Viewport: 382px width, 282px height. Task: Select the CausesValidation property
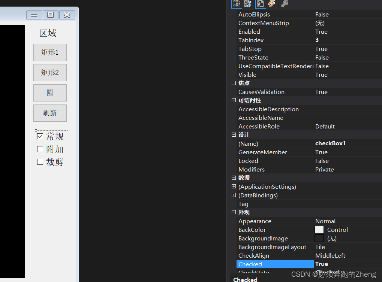pos(309,92)
